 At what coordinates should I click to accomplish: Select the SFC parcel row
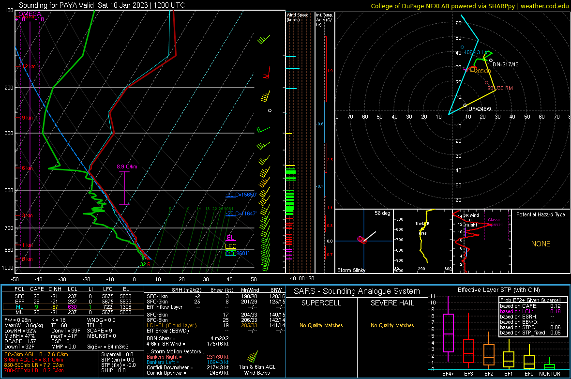coord(73,296)
